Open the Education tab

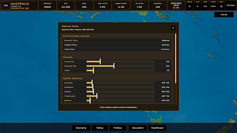coord(138,128)
